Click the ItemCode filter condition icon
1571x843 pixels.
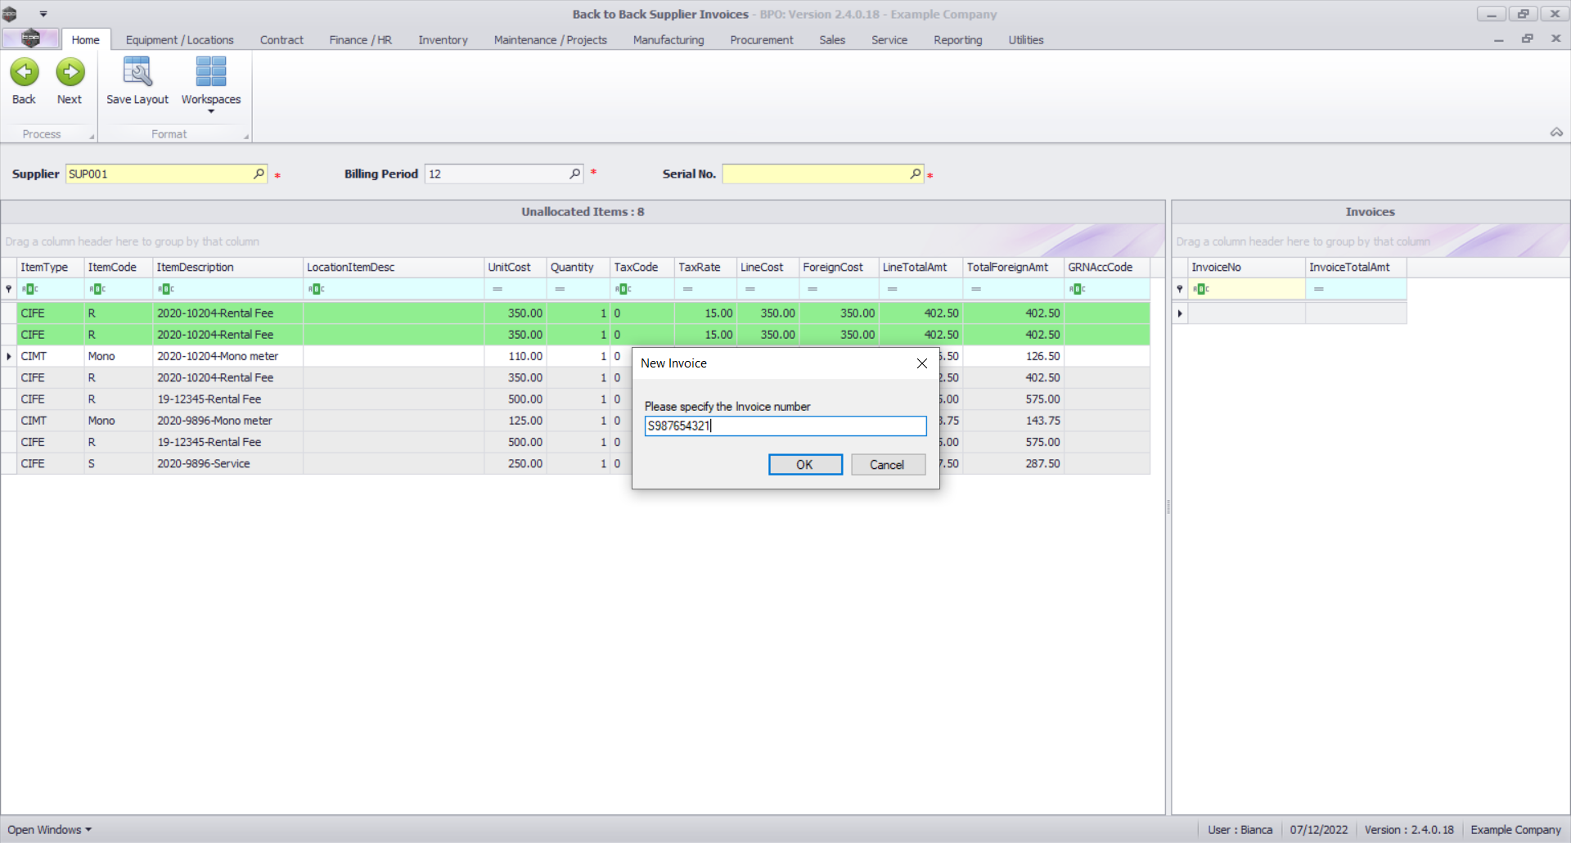97,289
